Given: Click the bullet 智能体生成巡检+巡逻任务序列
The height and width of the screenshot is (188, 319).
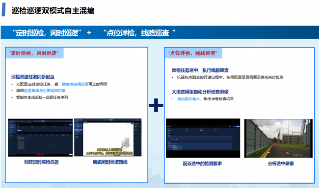Looking at the screenshot, I should [x=42, y=97].
